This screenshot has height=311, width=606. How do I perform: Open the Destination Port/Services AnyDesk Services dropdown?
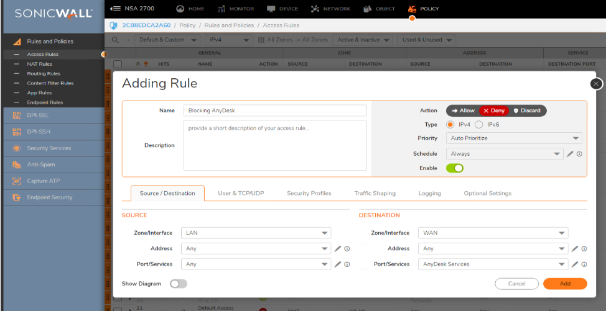pos(493,264)
